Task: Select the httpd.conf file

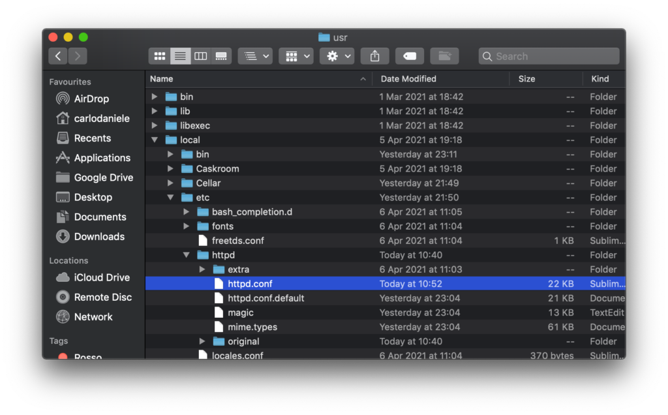Action: [386, 284]
